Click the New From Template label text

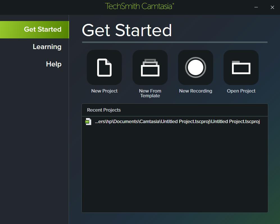tap(150, 93)
